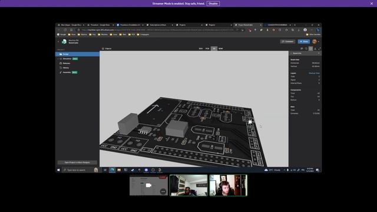Open Steam from the taskbar
This screenshot has width=377, height=212.
[133, 170]
